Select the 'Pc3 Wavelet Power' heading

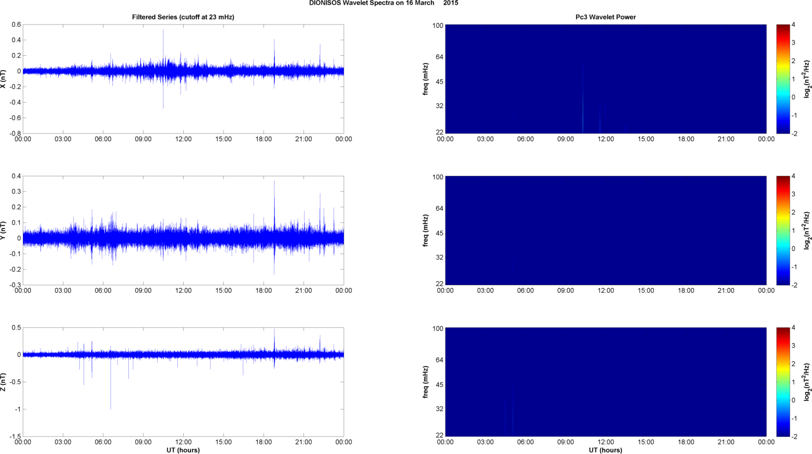(x=605, y=17)
